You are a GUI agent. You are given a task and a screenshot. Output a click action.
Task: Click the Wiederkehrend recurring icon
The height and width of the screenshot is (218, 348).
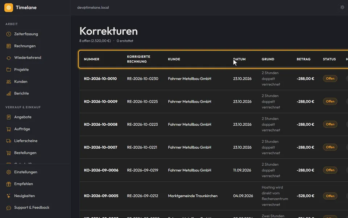(9, 58)
